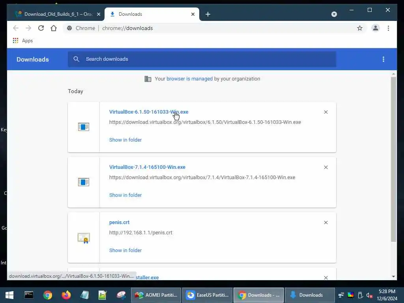Open VirtualBox-7.1.4-165100-Win.exe file link
This screenshot has height=303, width=404.
[x=147, y=167]
